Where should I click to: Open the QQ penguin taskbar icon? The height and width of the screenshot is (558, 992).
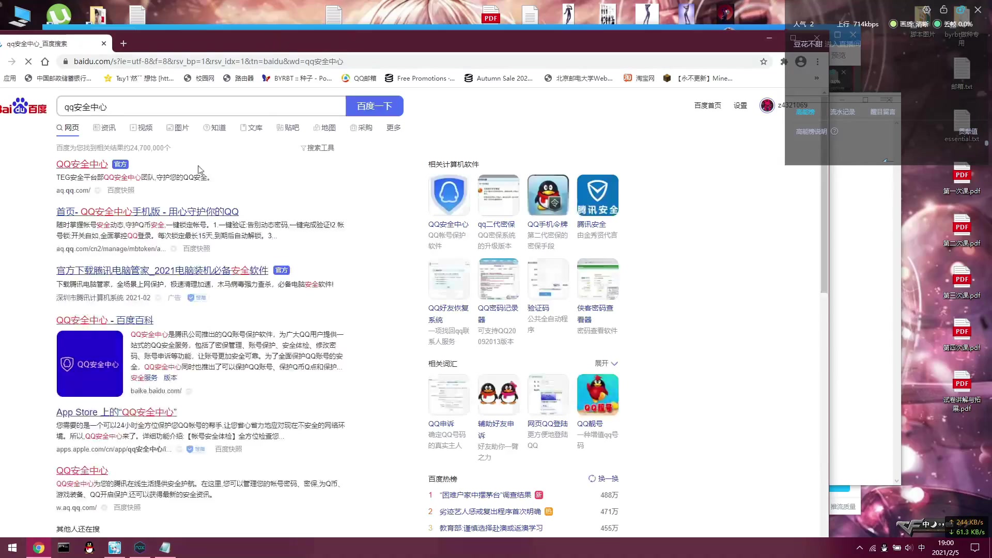89,548
